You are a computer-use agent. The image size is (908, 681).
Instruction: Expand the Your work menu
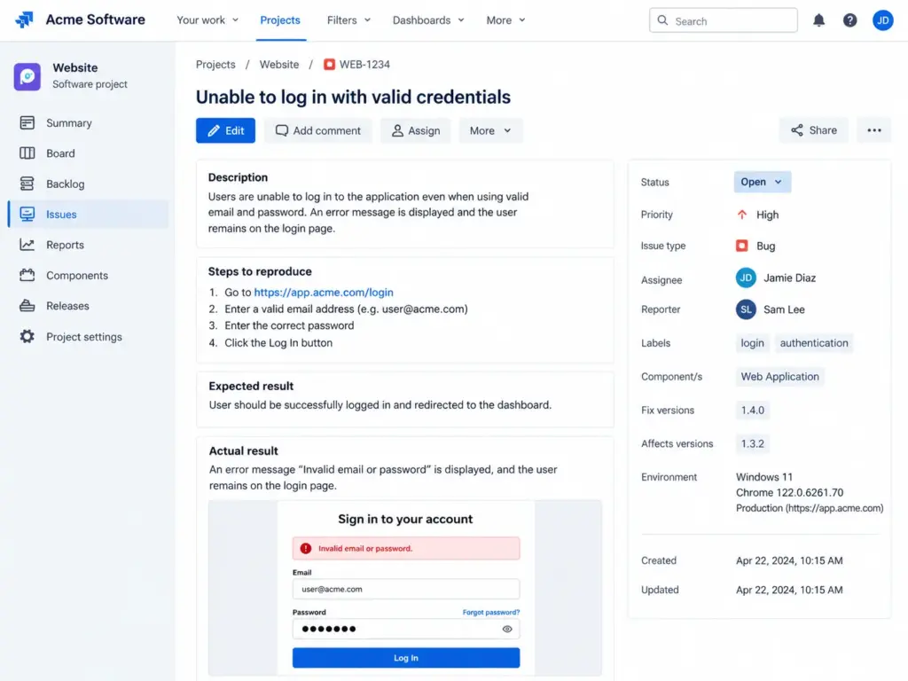pyautogui.click(x=207, y=20)
